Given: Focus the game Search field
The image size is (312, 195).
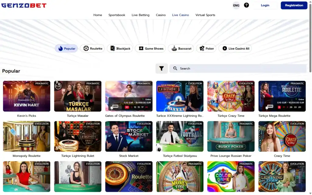Looking at the screenshot, I should (238, 69).
